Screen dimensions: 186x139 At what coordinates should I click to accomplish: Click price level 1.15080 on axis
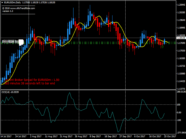tap(181, 74)
